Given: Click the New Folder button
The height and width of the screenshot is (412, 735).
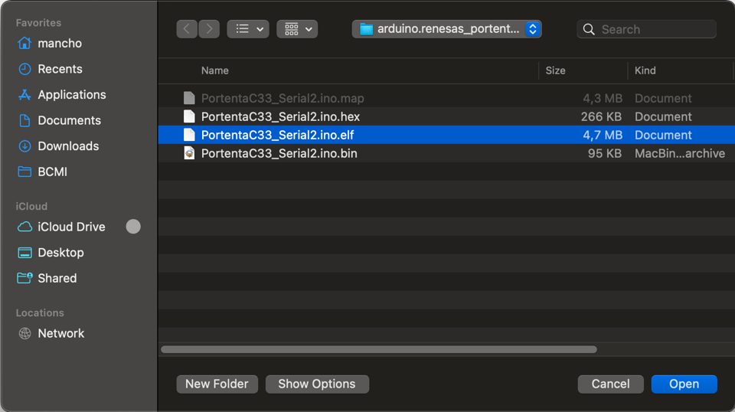Looking at the screenshot, I should pos(217,384).
